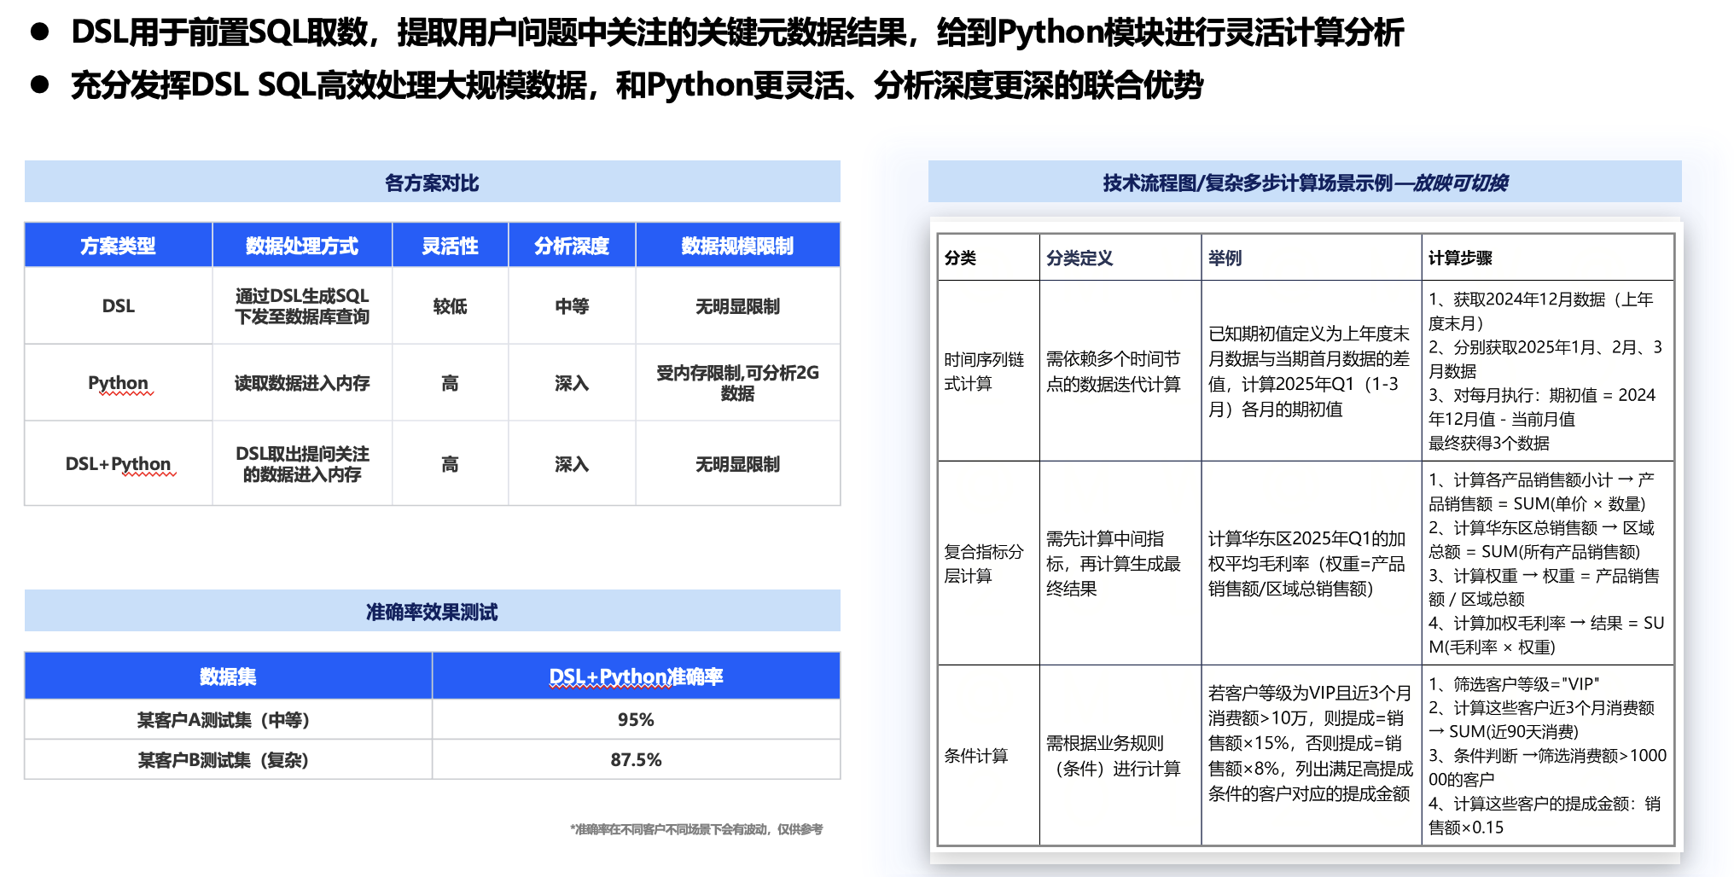Select "无明显限制" in the DSL row
Screen dimensions: 1734x877
pos(737,305)
